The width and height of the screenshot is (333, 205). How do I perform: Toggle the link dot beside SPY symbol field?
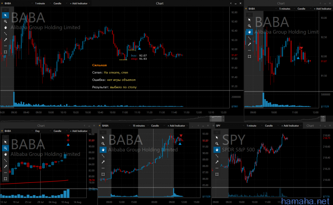[x=214, y=126]
